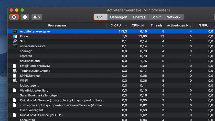
Task: Select the lockoutagent process
Action: (29, 86)
